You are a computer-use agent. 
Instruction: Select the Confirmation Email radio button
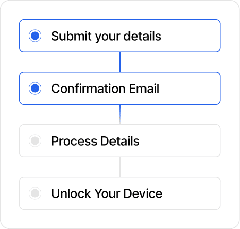click(x=35, y=88)
